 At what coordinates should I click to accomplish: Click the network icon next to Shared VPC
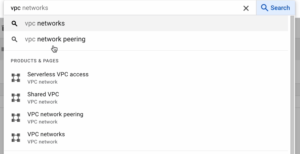[16, 98]
